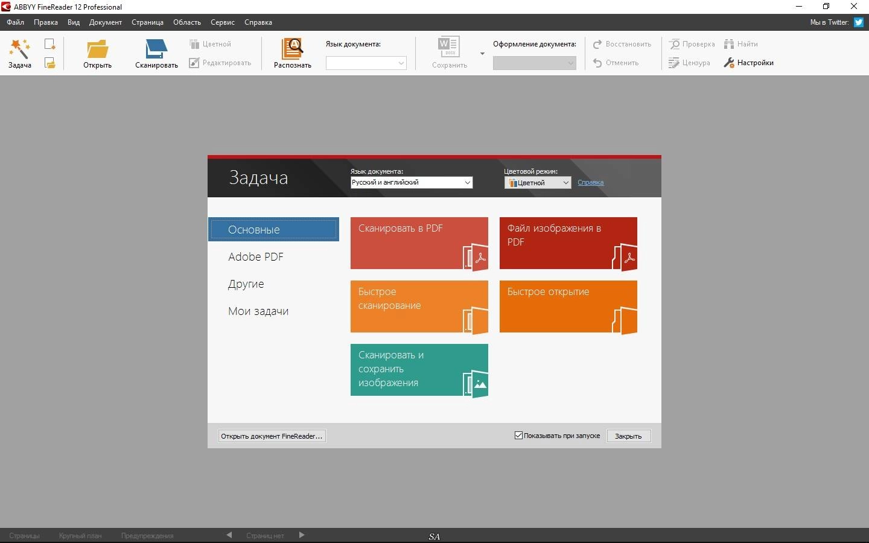Click Открыть документ FineReader button
This screenshot has width=869, height=543.
272,436
